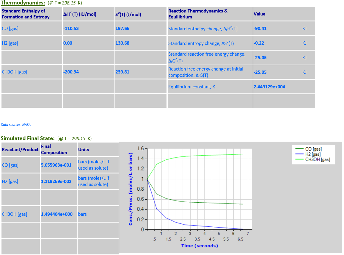Viewport: 344px width, 255px height.
Task: Click CO enthalpy of formation value -110.53
Action: [x=71, y=29]
